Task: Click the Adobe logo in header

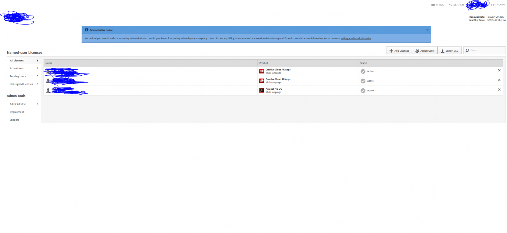Action: [499, 4]
